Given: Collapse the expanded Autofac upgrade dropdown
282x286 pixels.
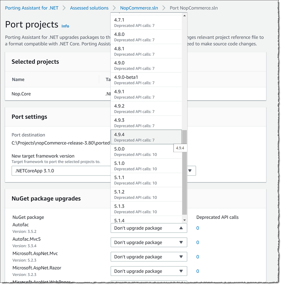Looking at the screenshot, I should (x=149, y=228).
